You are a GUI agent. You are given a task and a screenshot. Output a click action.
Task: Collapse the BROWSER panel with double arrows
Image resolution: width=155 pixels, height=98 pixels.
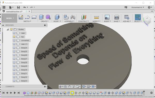(3, 25)
